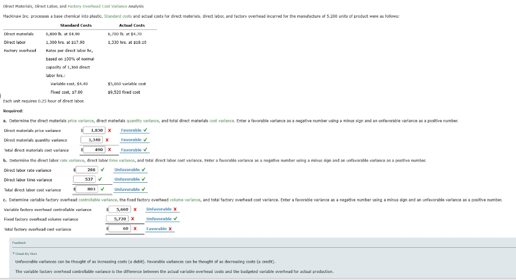Edit the direct labor time variance field
This screenshot has height=280, width=516.
[x=84, y=179]
